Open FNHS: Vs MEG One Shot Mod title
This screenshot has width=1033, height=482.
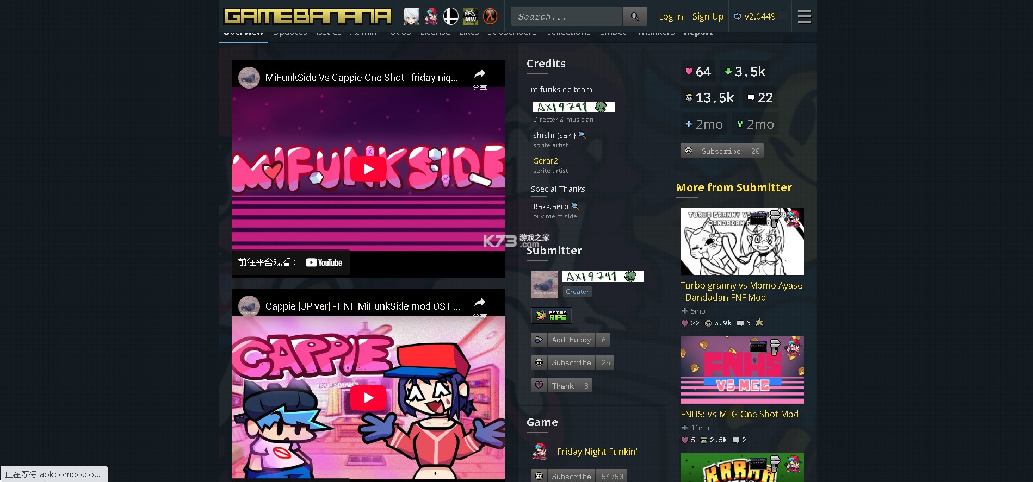(740, 414)
